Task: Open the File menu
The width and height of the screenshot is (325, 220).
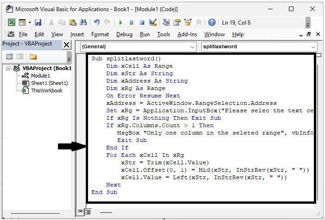Action: 23,34
